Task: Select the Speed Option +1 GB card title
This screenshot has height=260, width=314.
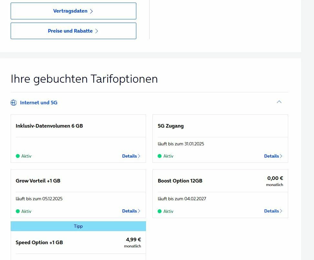Action: click(x=39, y=243)
